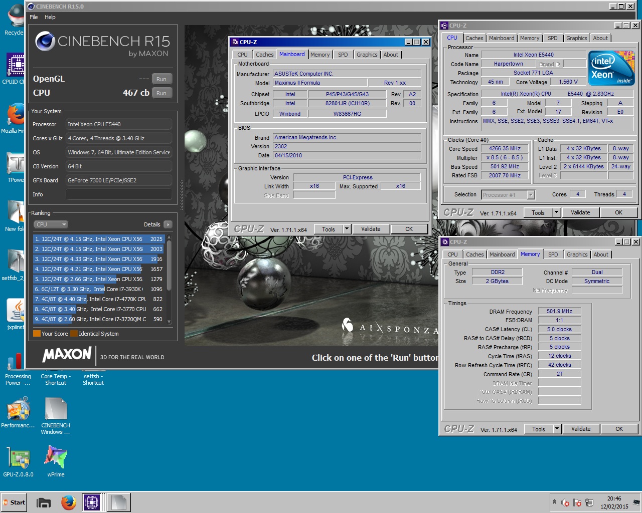Click the muted volume tray icon
642x513 pixels.
pos(565,502)
